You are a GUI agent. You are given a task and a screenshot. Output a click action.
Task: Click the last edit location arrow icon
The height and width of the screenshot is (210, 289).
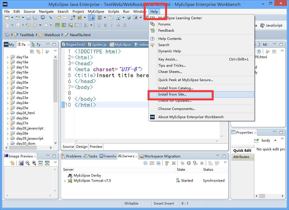[x=28, y=25]
